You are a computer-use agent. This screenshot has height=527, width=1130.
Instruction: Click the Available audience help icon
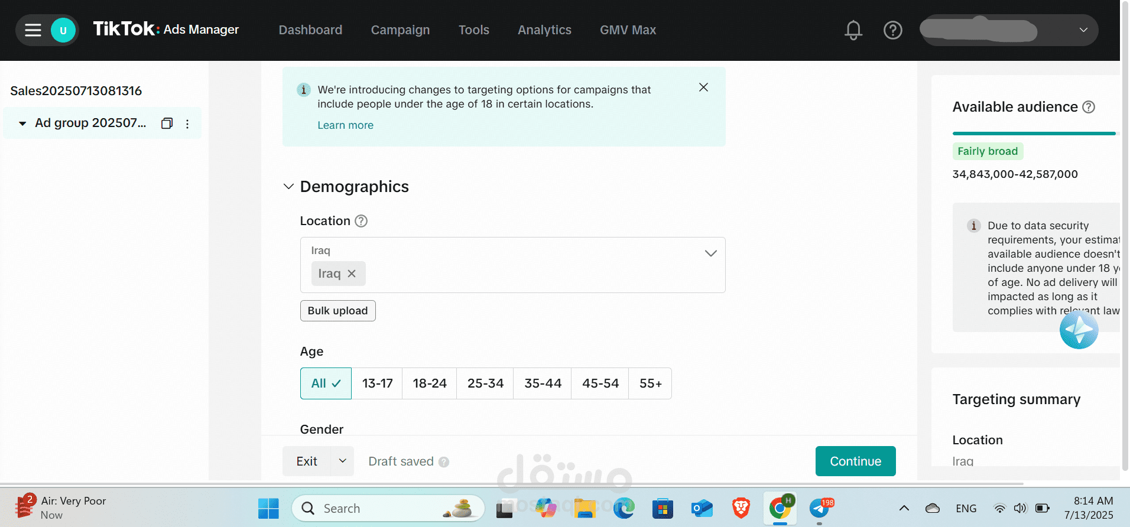coord(1089,107)
